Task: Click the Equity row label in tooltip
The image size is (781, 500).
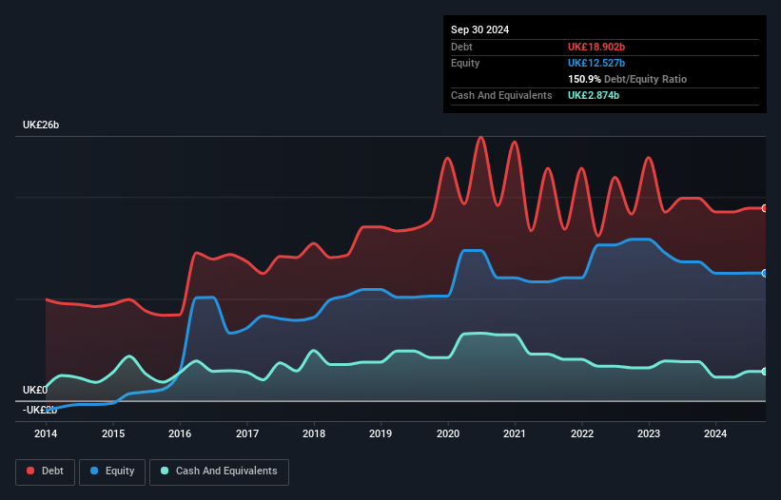Action: pyautogui.click(x=465, y=63)
